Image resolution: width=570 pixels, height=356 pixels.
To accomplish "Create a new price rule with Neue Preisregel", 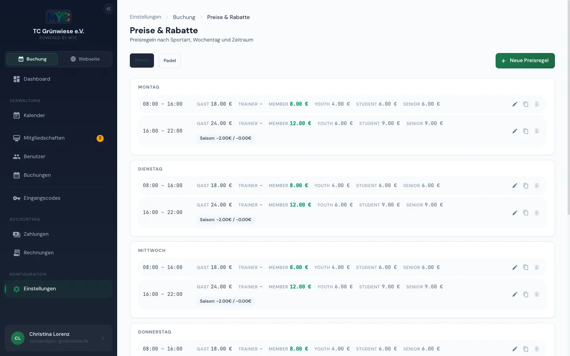I will 525,61.
